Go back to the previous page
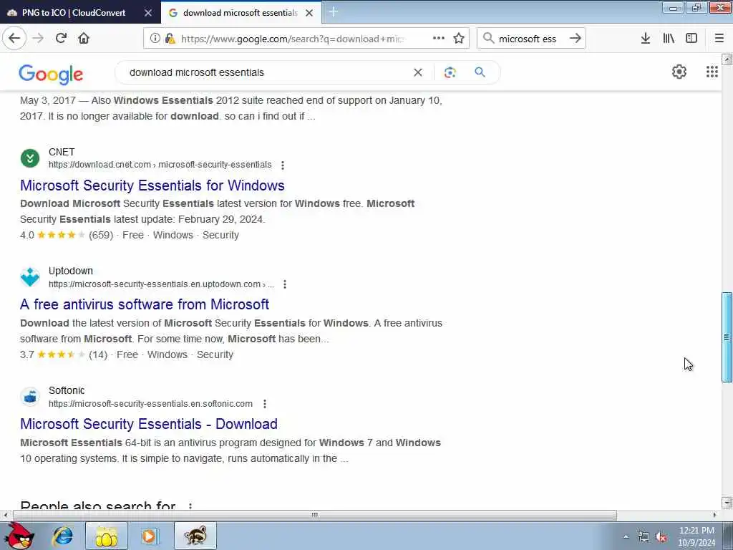The height and width of the screenshot is (550, 733). (14, 39)
